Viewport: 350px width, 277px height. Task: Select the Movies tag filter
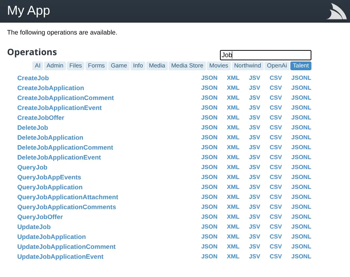pyautogui.click(x=218, y=66)
